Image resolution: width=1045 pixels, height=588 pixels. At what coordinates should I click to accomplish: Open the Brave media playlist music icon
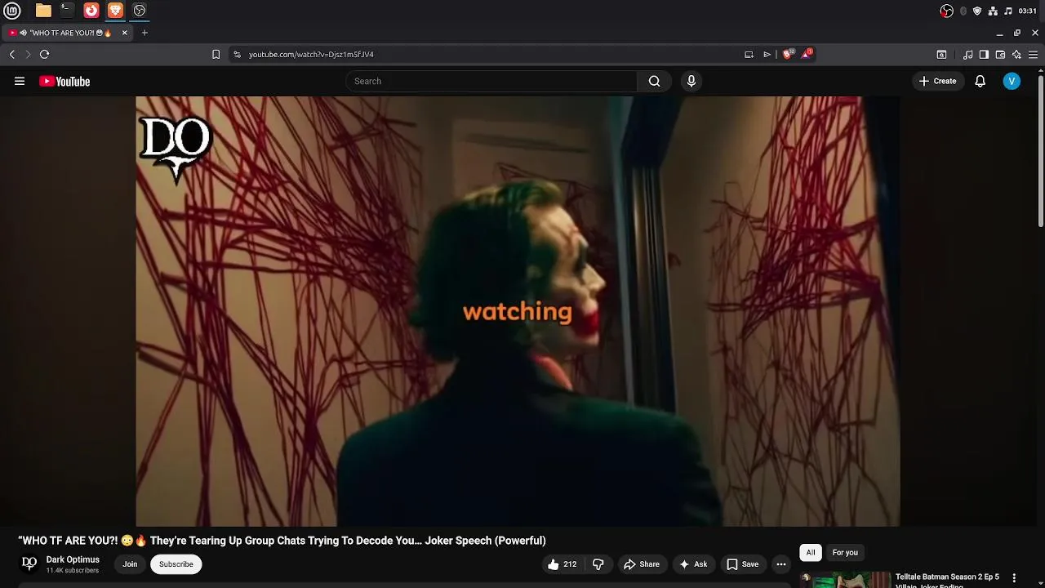tap(967, 54)
